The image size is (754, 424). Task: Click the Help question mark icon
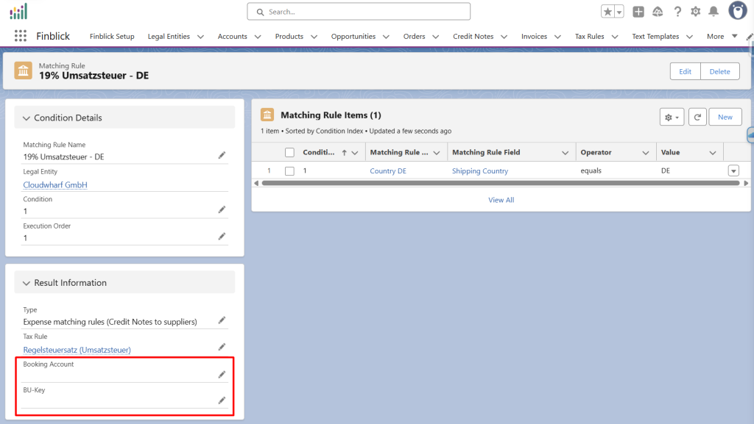point(677,12)
